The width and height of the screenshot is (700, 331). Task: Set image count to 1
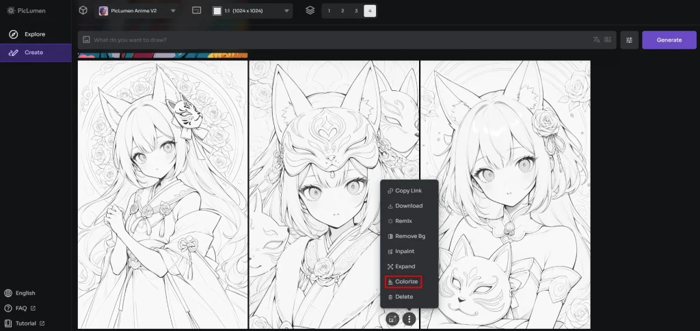pyautogui.click(x=329, y=11)
